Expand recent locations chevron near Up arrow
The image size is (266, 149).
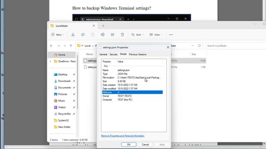point(65,46)
